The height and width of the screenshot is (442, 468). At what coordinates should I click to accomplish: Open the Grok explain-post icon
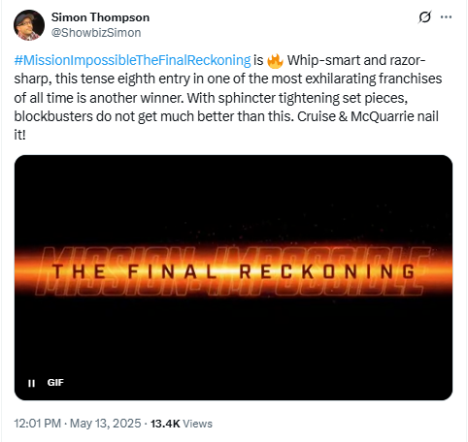click(x=424, y=17)
